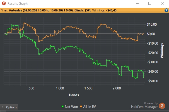Click the $0,00 axis label
169x112 pixels.
coord(151,34)
